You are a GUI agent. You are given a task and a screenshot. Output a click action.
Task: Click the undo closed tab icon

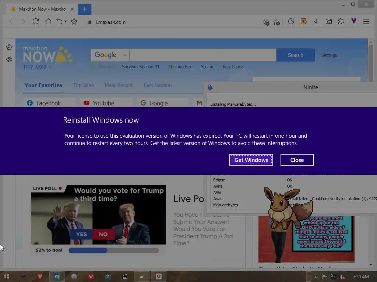pyautogui.click(x=59, y=22)
